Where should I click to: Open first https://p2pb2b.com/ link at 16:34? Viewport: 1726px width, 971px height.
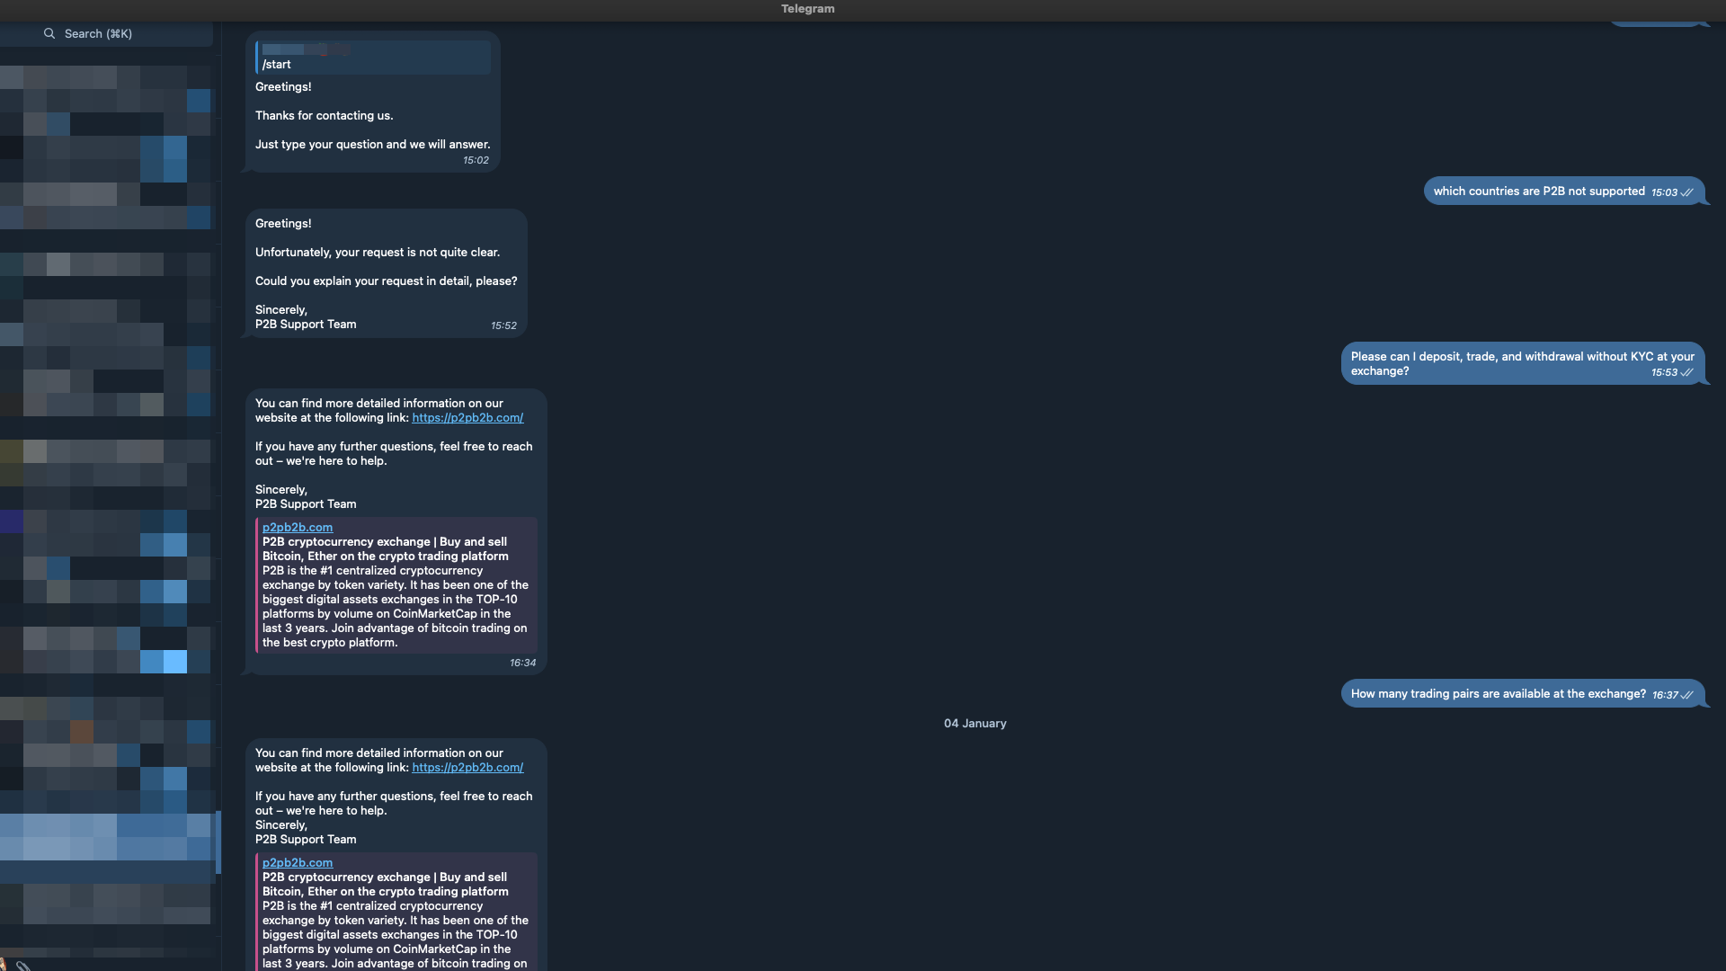467,417
